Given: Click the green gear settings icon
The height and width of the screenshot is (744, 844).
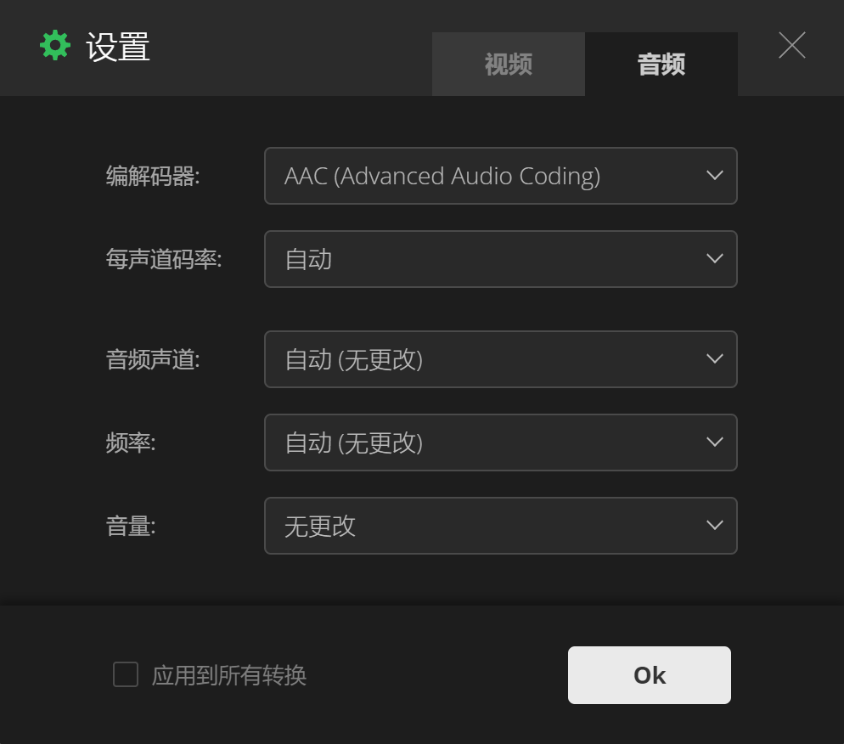Looking at the screenshot, I should (x=55, y=46).
